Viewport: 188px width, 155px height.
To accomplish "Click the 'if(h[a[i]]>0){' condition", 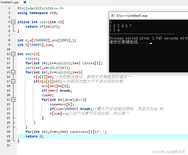I will tap(48, 81).
